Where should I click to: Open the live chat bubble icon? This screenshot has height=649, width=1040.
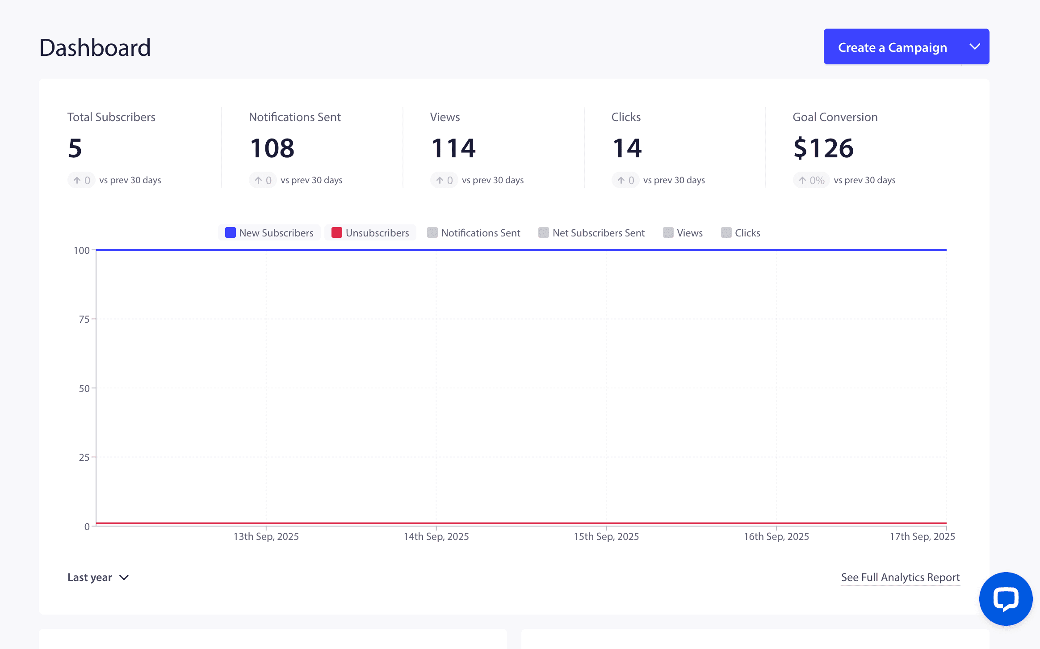[1006, 599]
